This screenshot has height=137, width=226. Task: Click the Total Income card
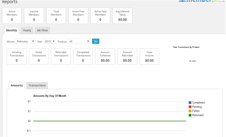[x=149, y=57]
